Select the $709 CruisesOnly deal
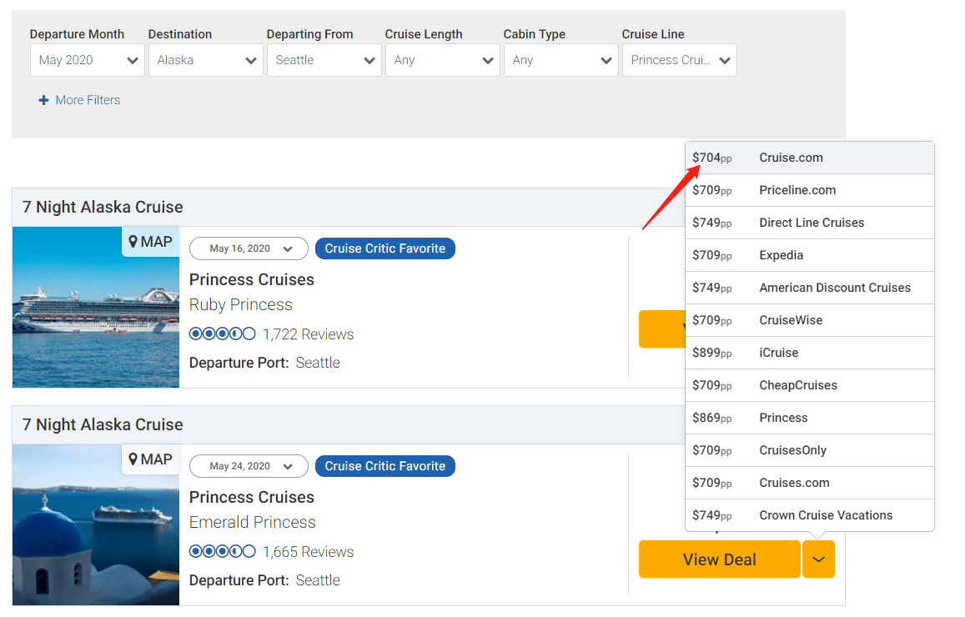Viewport: 965px width, 617px height. [810, 451]
